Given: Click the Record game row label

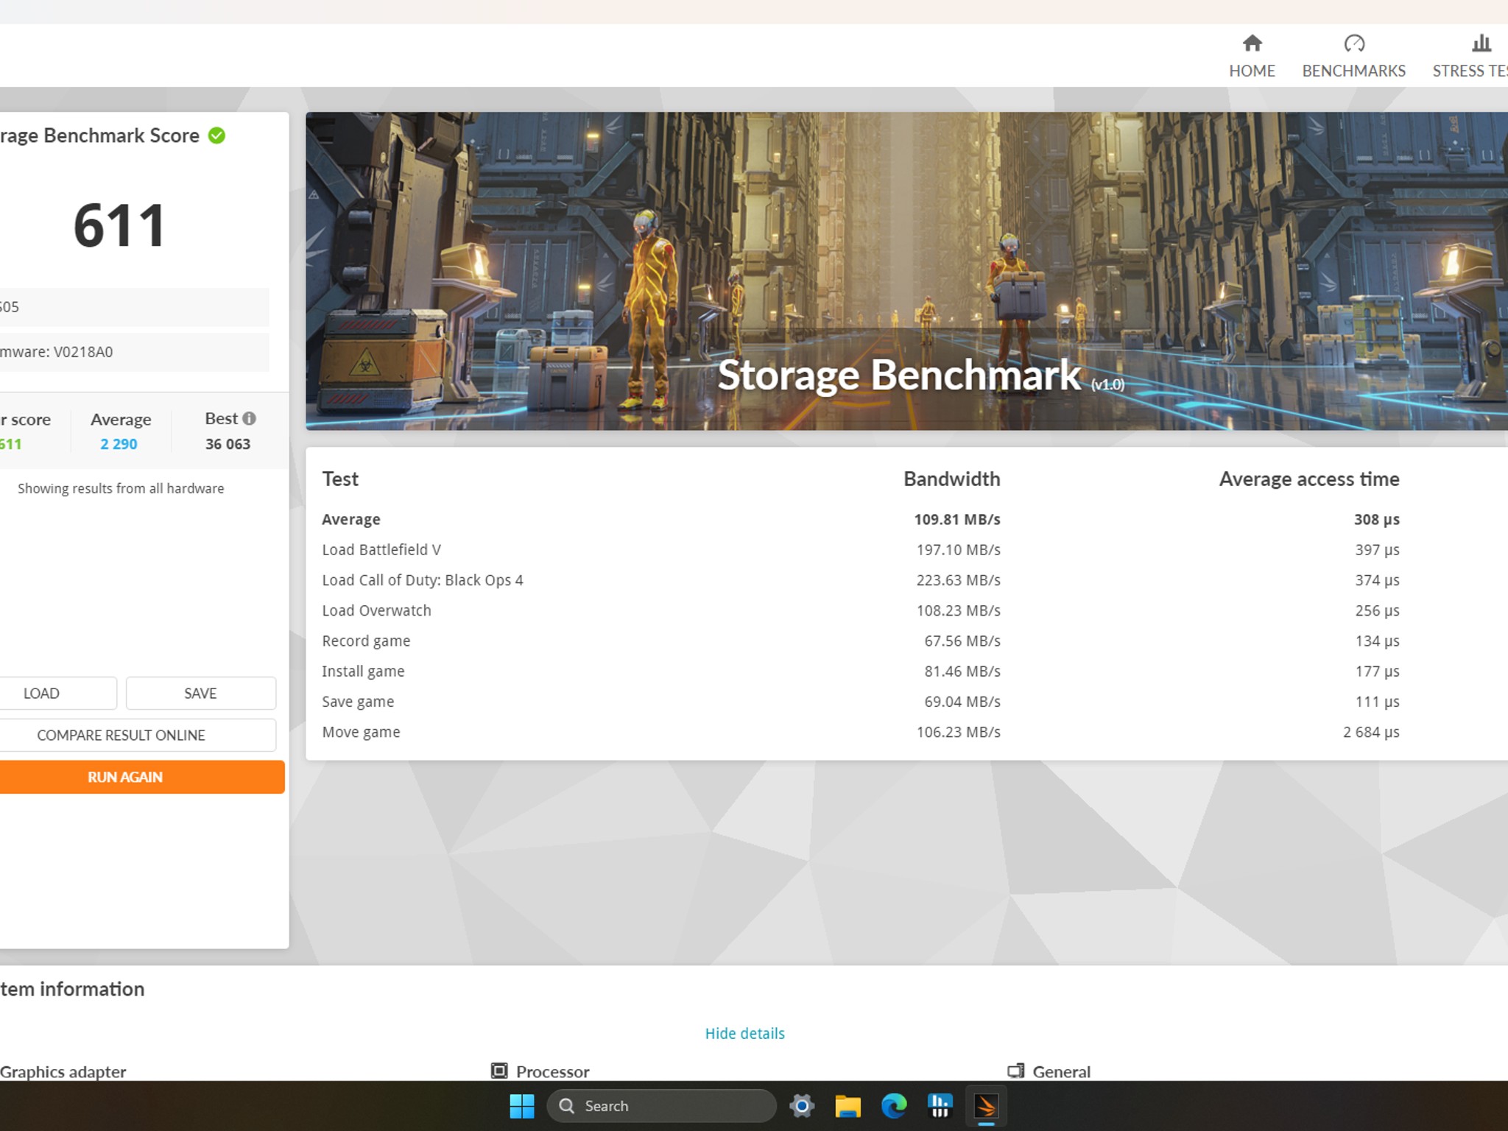Looking at the screenshot, I should point(366,641).
